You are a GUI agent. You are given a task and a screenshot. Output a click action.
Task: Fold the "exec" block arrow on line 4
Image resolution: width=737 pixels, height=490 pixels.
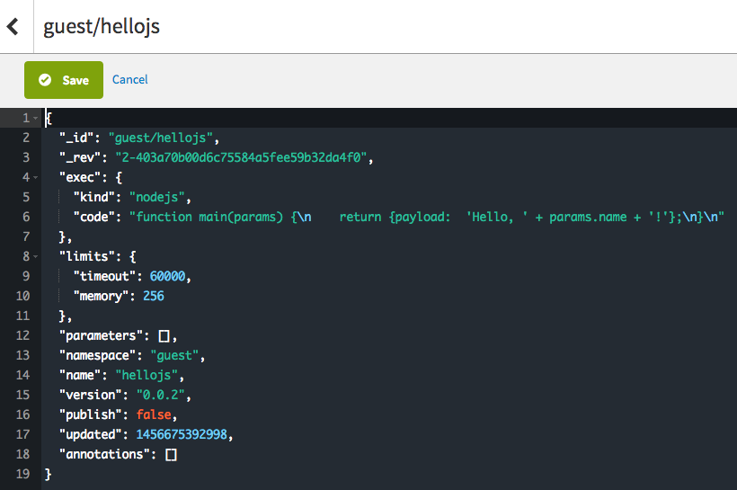pyautogui.click(x=35, y=178)
